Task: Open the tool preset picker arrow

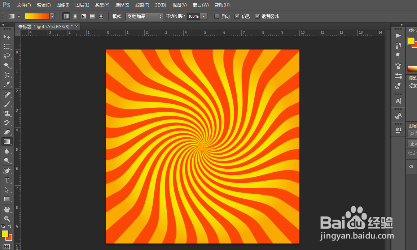Action: 19,16
